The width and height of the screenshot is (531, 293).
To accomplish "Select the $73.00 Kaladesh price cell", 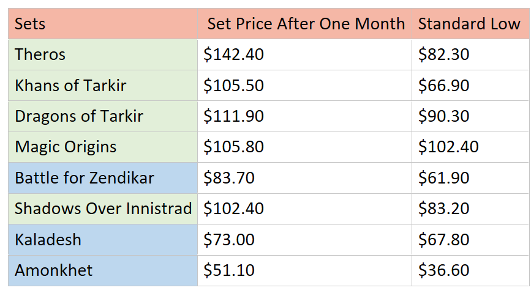I will [x=304, y=239].
